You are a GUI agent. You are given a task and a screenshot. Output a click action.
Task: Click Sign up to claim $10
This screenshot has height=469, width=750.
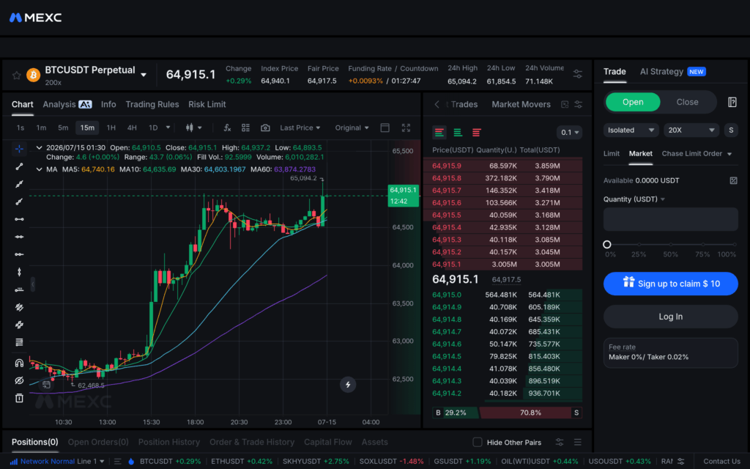[x=671, y=284]
